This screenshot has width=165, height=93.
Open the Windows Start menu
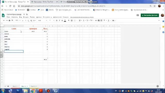click(3, 91)
